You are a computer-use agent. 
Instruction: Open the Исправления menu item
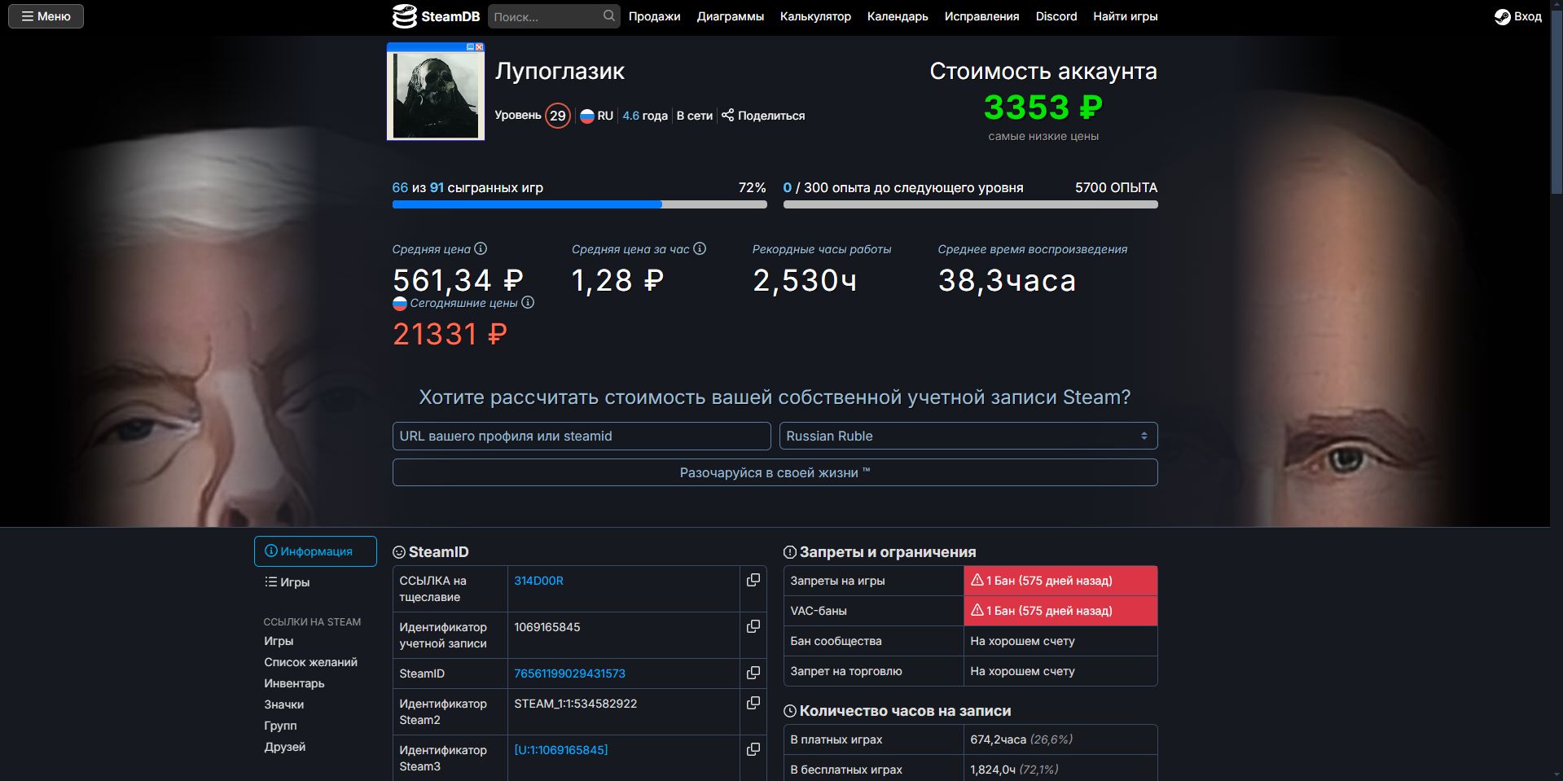pos(981,16)
